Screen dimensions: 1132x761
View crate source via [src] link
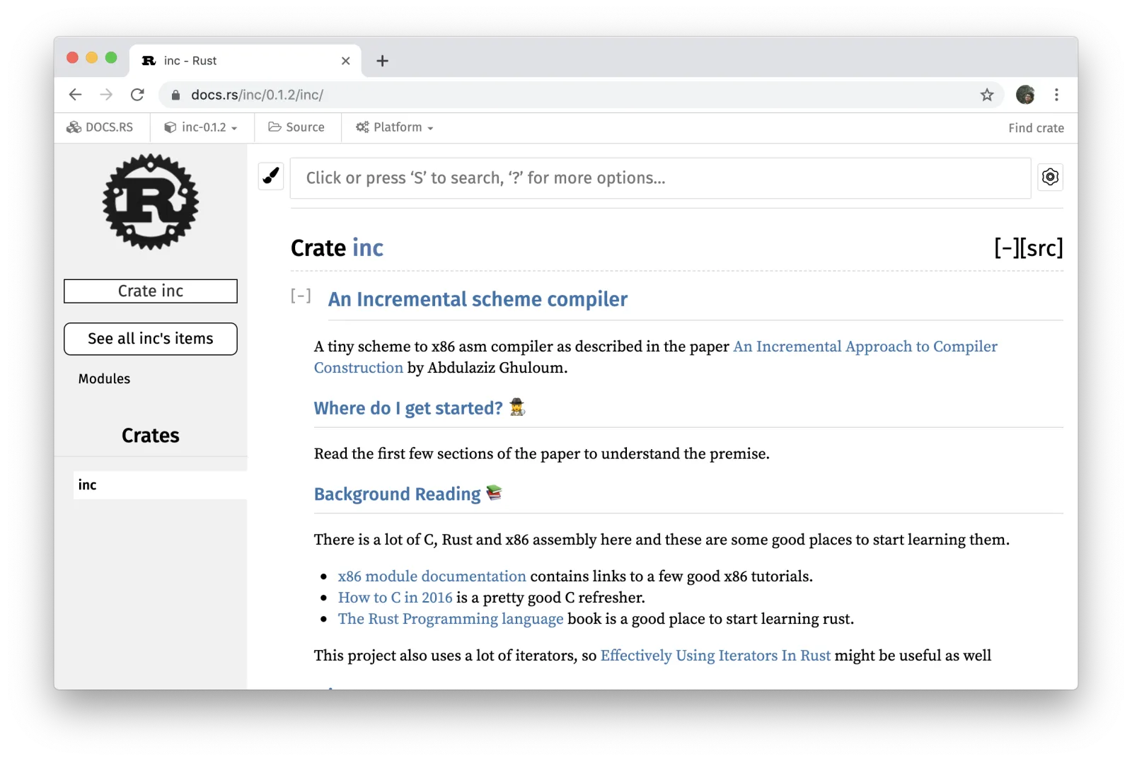[x=1041, y=248]
